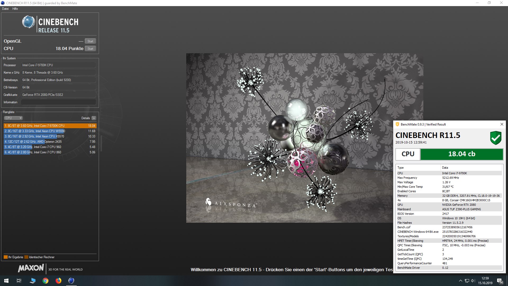This screenshot has width=508, height=286.
Task: Select the i7-9700K ranking row
Action: (x=50, y=126)
